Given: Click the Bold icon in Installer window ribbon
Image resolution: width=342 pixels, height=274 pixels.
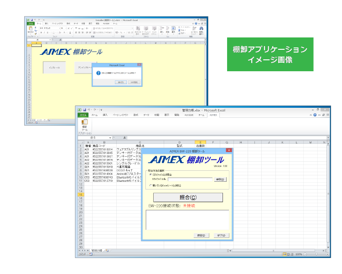Looking at the screenshot, I should [x=41, y=32].
